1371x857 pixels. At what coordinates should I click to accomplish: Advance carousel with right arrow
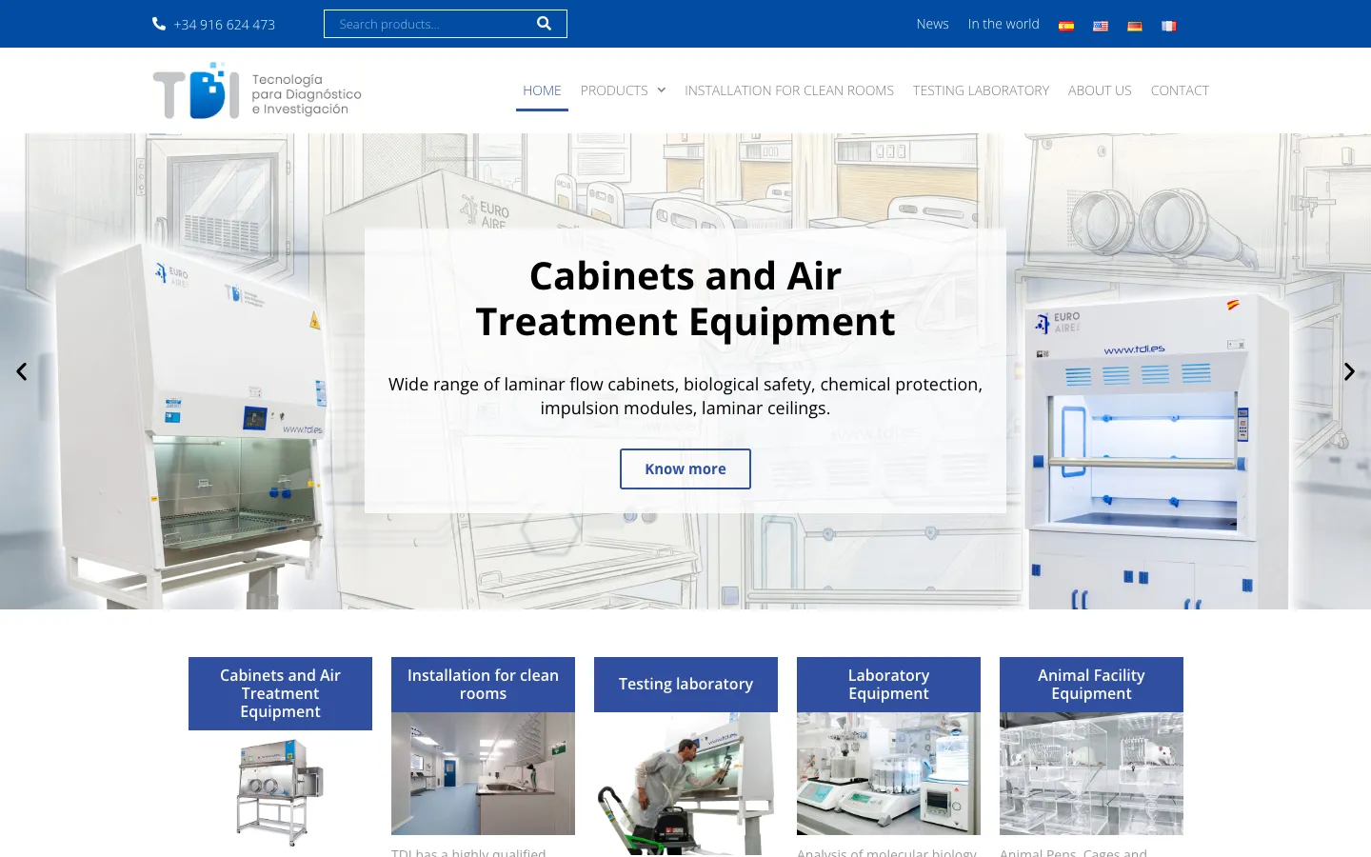(1349, 371)
